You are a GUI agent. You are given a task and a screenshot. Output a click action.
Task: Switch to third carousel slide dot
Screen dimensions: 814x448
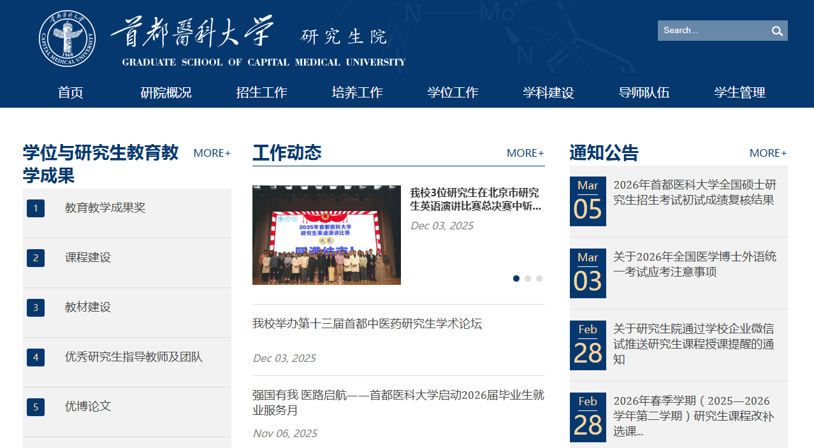point(539,278)
